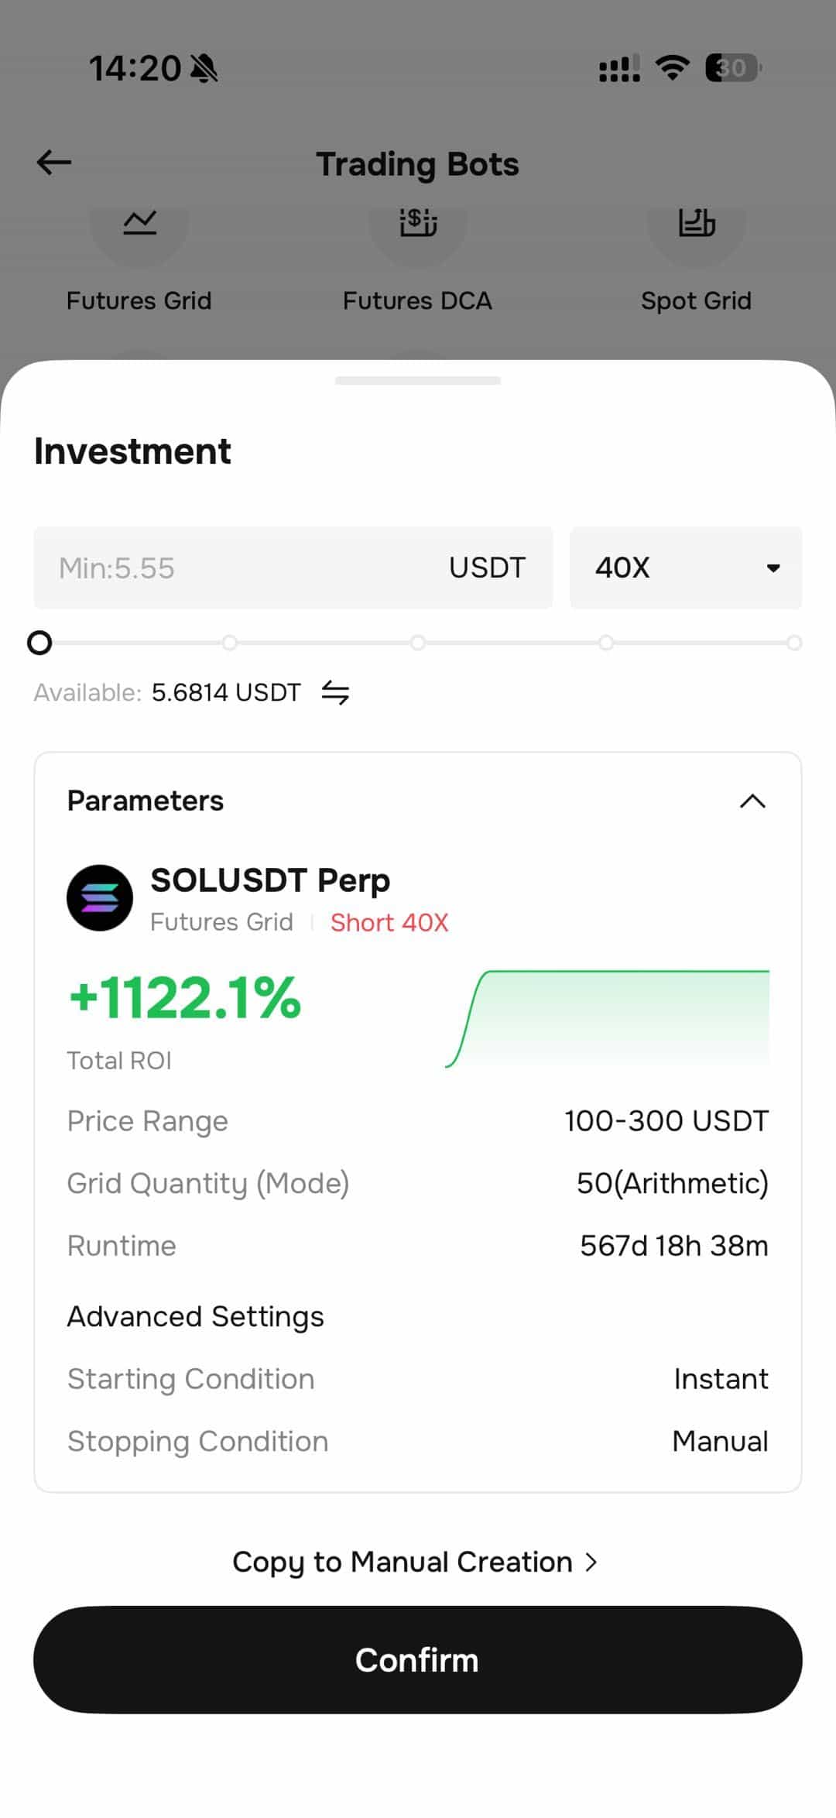Set investment slider to the 50% stop

pyautogui.click(x=418, y=643)
